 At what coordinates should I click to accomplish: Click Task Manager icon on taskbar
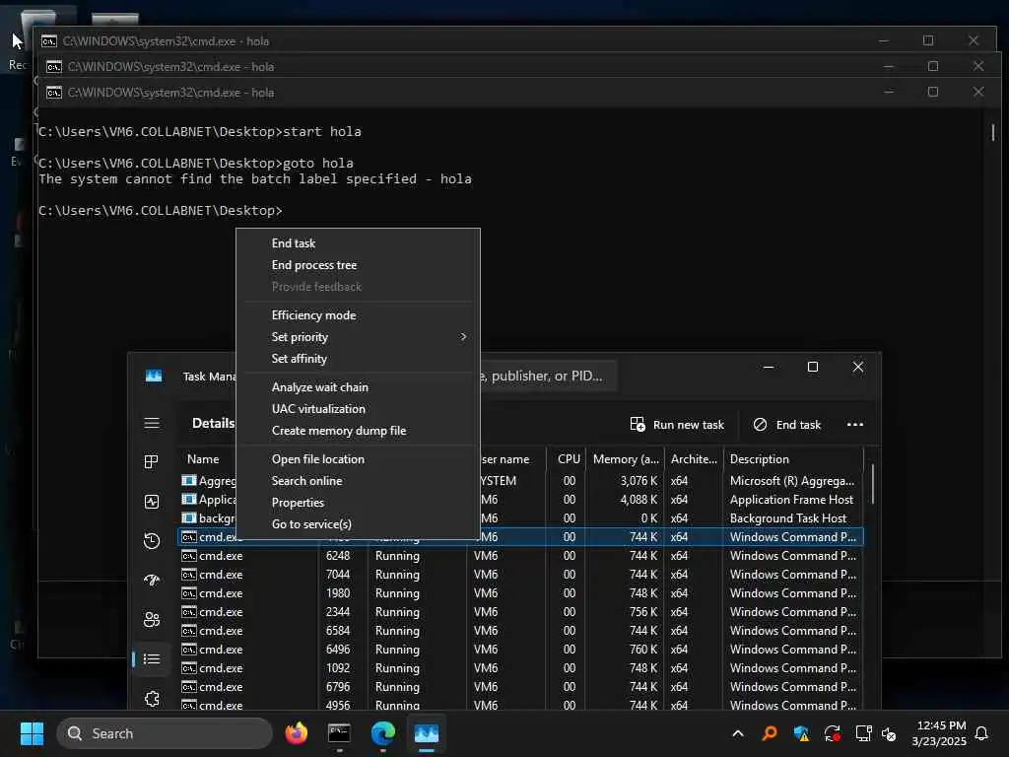coord(426,733)
